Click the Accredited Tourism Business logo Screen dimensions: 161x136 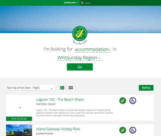80,35
